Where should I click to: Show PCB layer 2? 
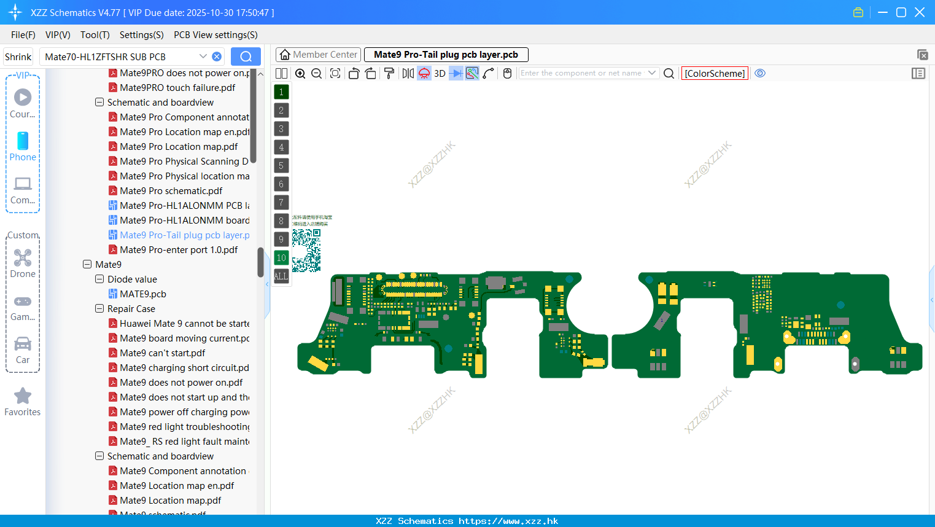point(281,111)
